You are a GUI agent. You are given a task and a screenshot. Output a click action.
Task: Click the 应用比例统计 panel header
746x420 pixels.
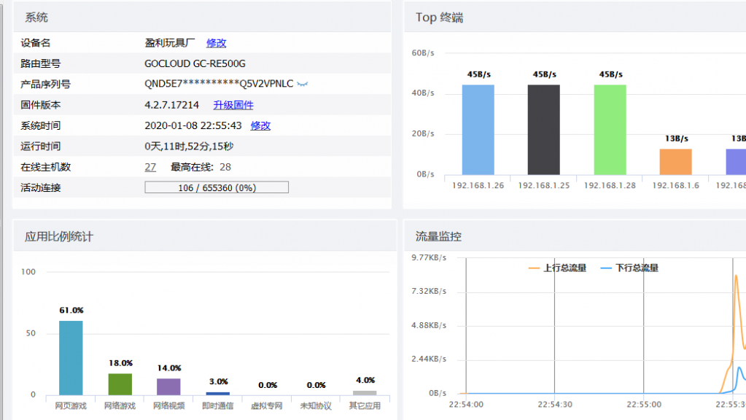click(205, 236)
